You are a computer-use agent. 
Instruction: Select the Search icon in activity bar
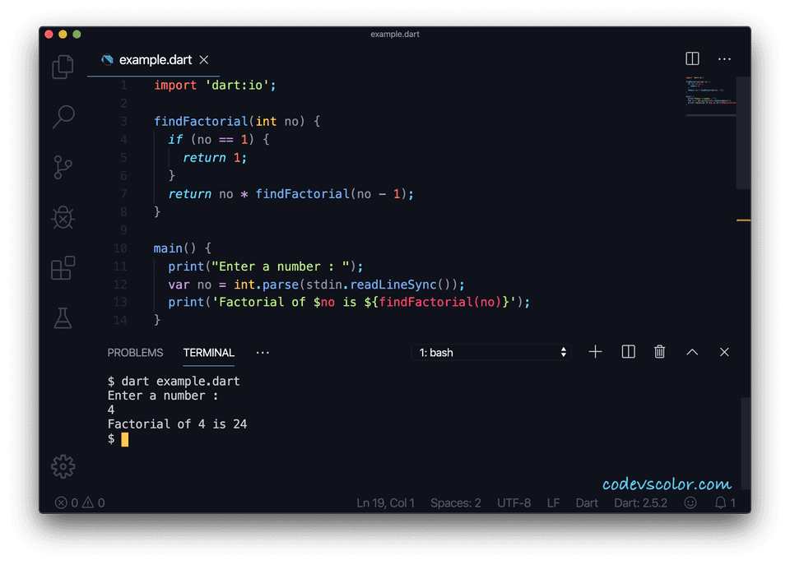coord(63,117)
